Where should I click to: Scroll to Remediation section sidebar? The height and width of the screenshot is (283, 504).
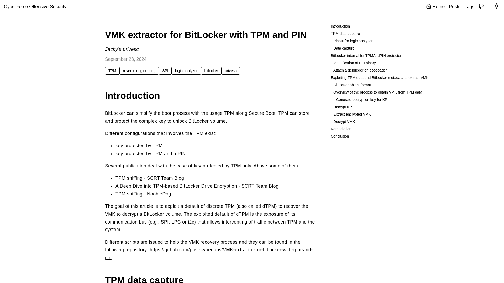(x=341, y=129)
